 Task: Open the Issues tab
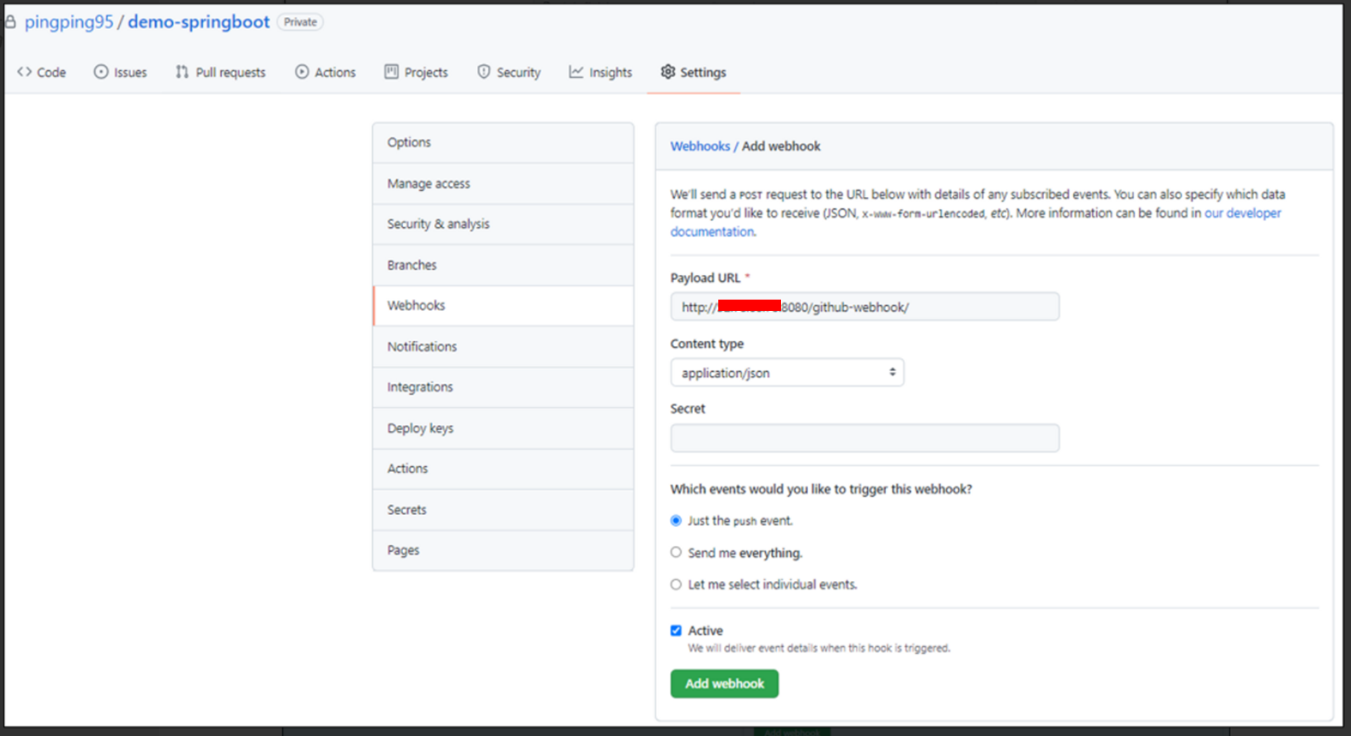(121, 72)
